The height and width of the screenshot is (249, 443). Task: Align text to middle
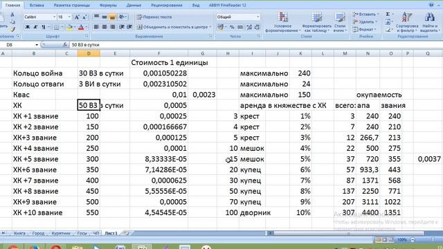click(105, 17)
